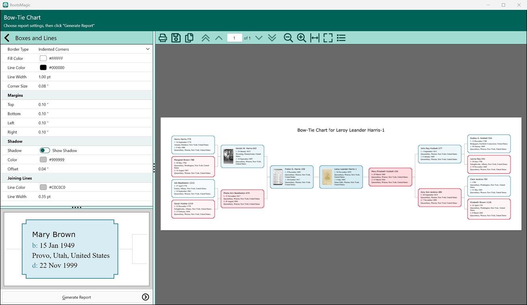This screenshot has height=305, width=527.
Task: Fit report to page width
Action: pyautogui.click(x=315, y=38)
